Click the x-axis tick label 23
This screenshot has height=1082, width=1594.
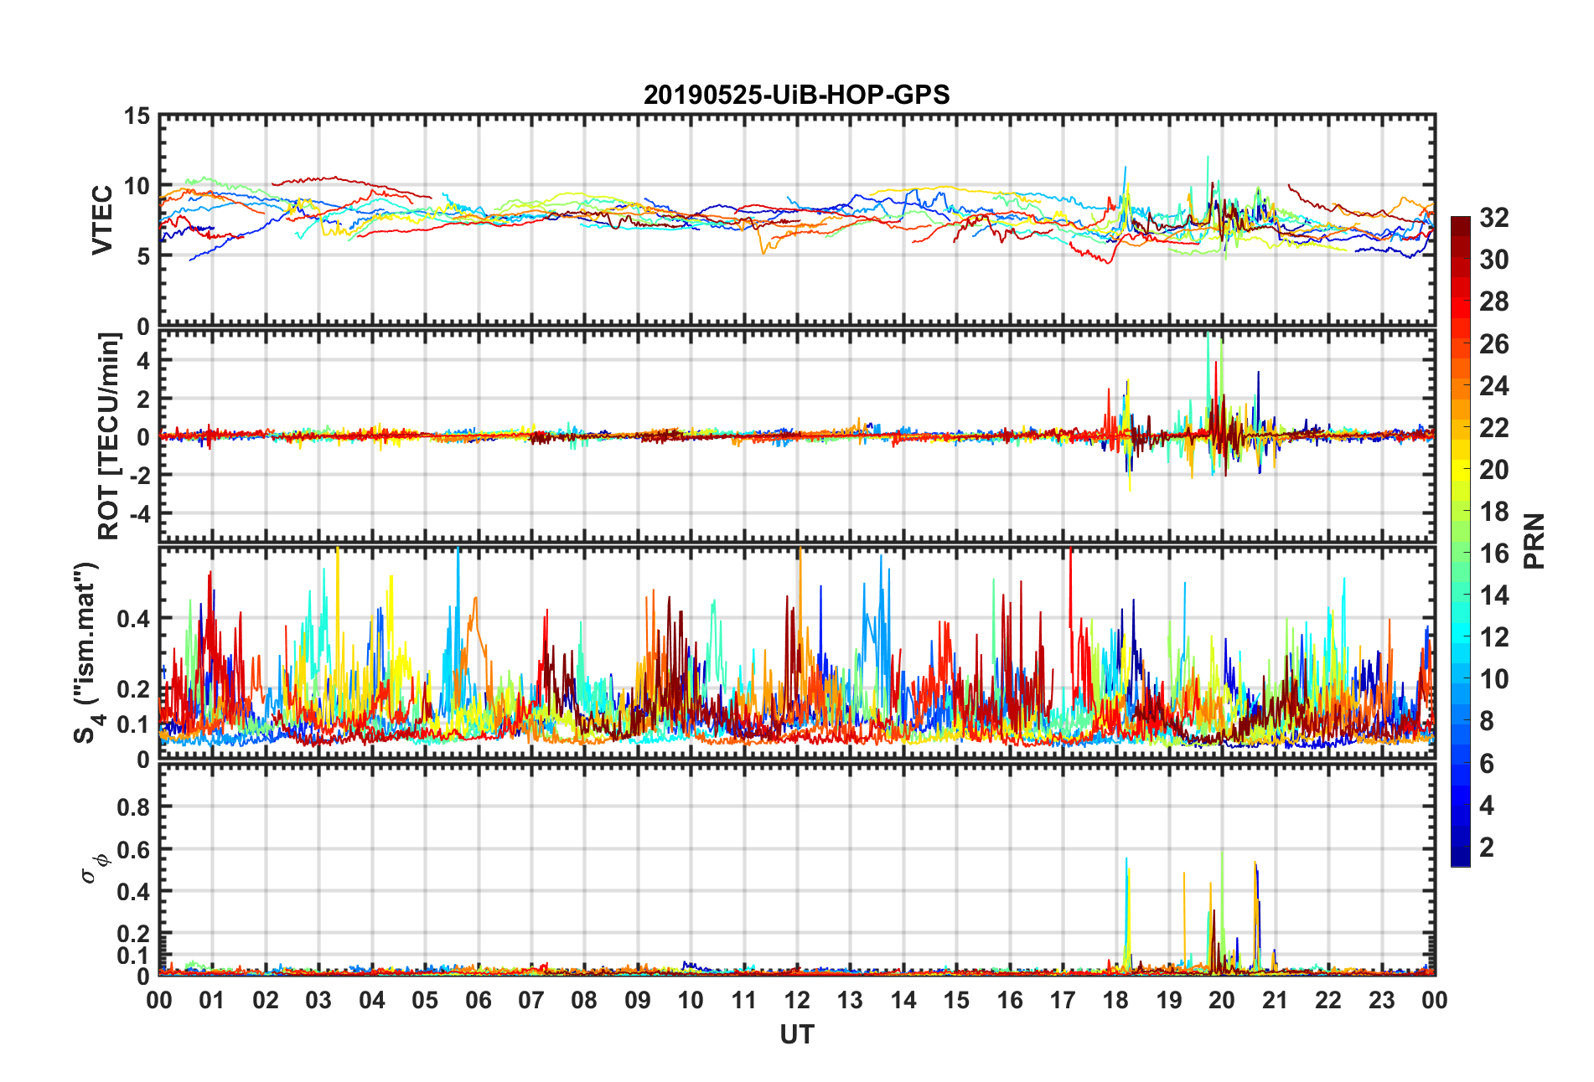click(1381, 1000)
